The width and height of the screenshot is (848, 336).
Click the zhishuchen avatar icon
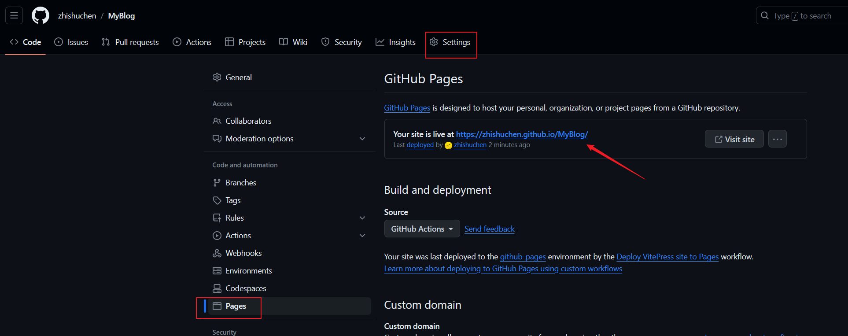click(448, 145)
